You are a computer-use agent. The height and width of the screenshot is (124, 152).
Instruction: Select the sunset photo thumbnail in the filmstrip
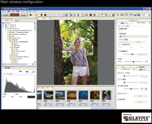[71, 95]
